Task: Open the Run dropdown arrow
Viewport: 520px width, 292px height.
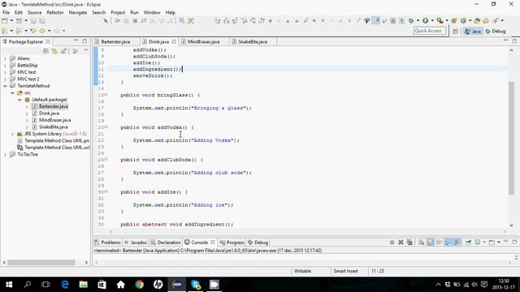Action: pos(432,20)
